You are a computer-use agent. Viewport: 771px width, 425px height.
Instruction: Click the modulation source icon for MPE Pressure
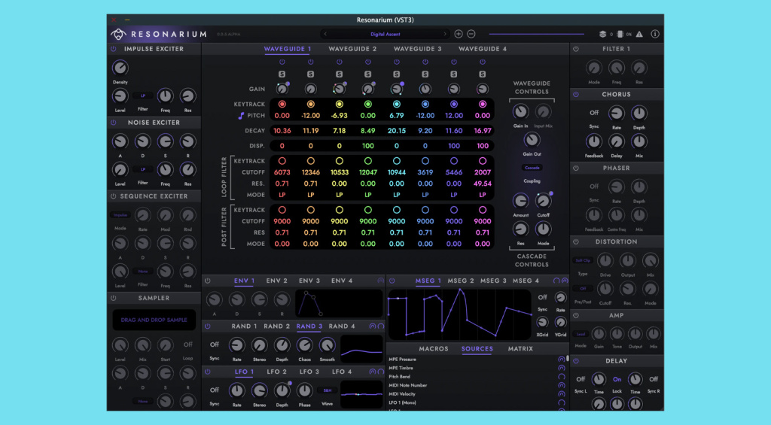pos(561,360)
